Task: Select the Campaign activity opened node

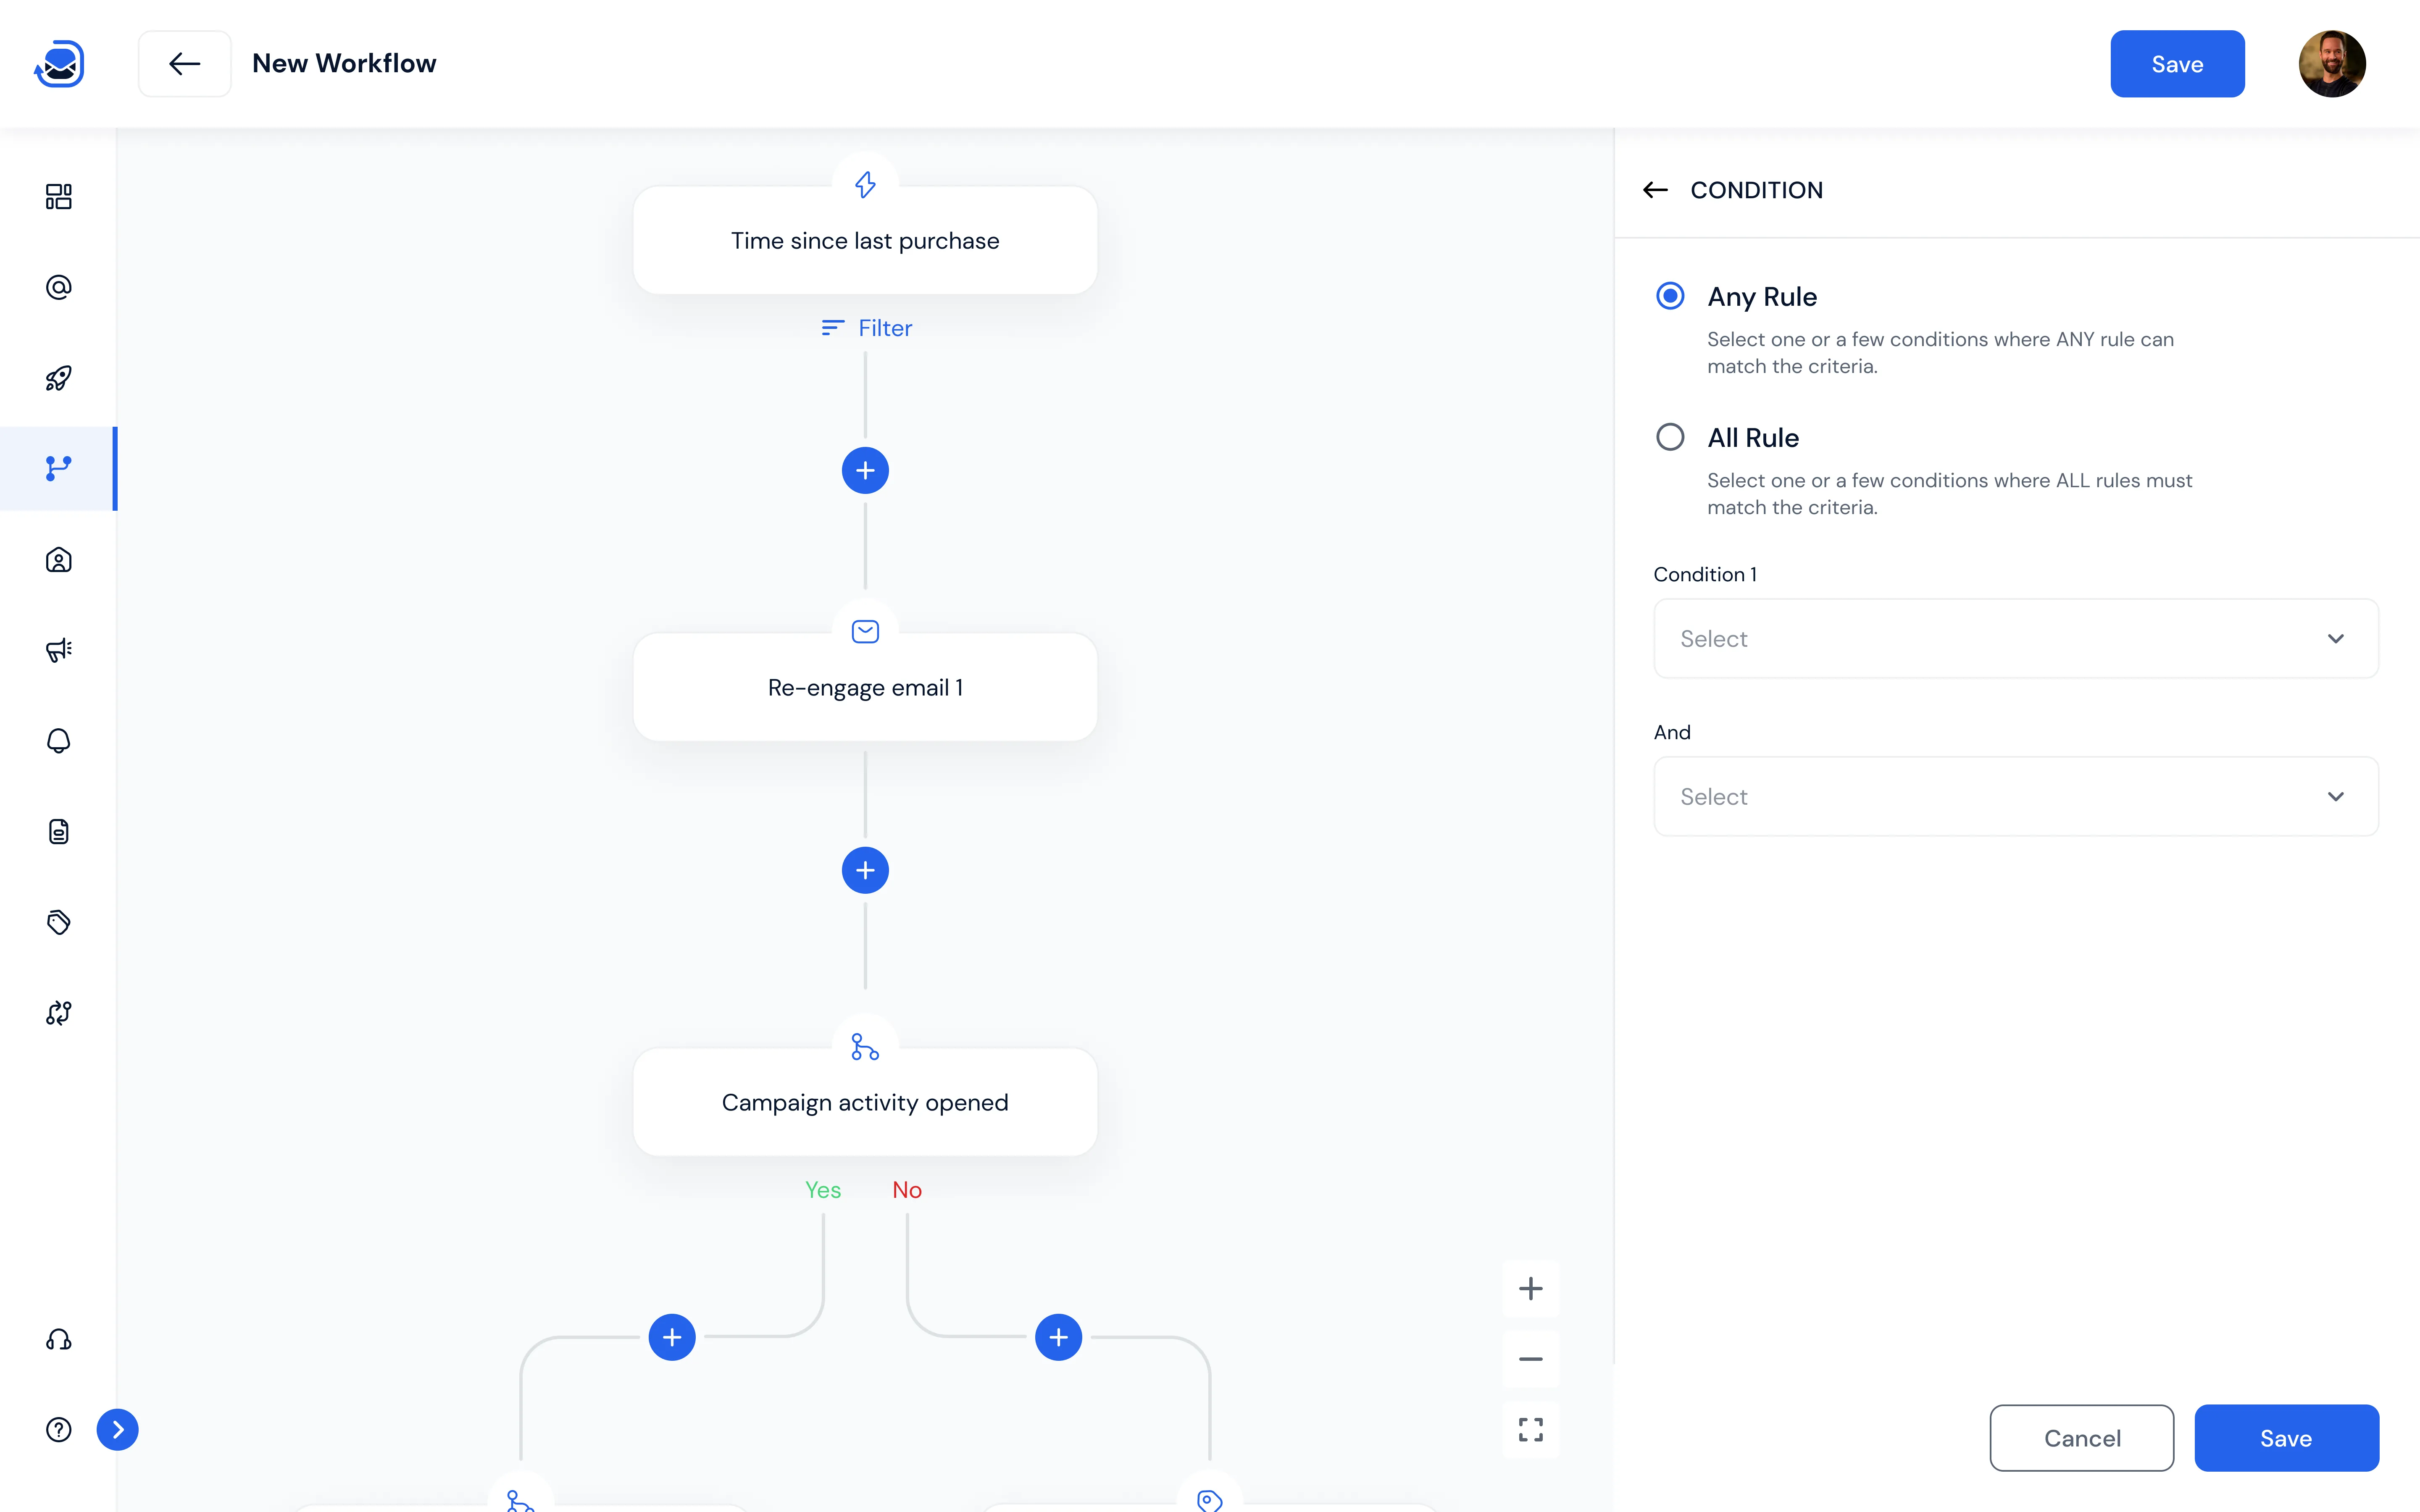Action: (865, 1103)
